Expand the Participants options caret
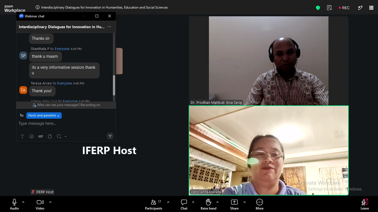378x212 pixels. click(168, 202)
